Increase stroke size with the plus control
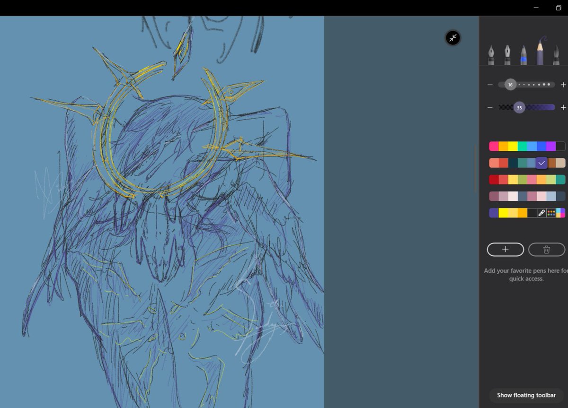This screenshot has height=408, width=568. pos(563,85)
